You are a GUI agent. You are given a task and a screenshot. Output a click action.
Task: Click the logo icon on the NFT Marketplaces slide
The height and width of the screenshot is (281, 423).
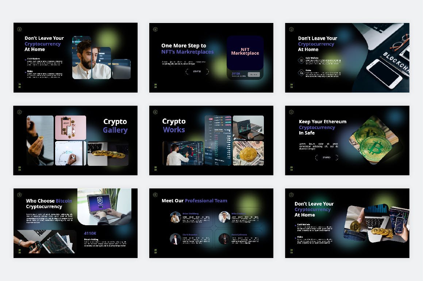[155, 29]
